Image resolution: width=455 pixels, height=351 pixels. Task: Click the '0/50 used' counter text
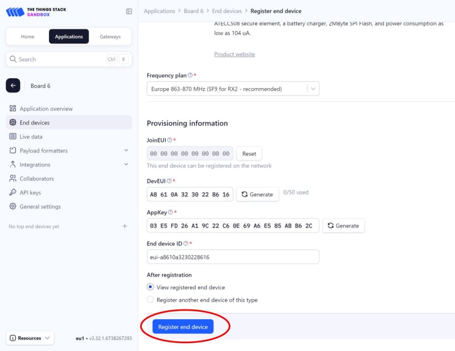click(x=296, y=193)
